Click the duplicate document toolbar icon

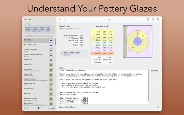coord(148,19)
